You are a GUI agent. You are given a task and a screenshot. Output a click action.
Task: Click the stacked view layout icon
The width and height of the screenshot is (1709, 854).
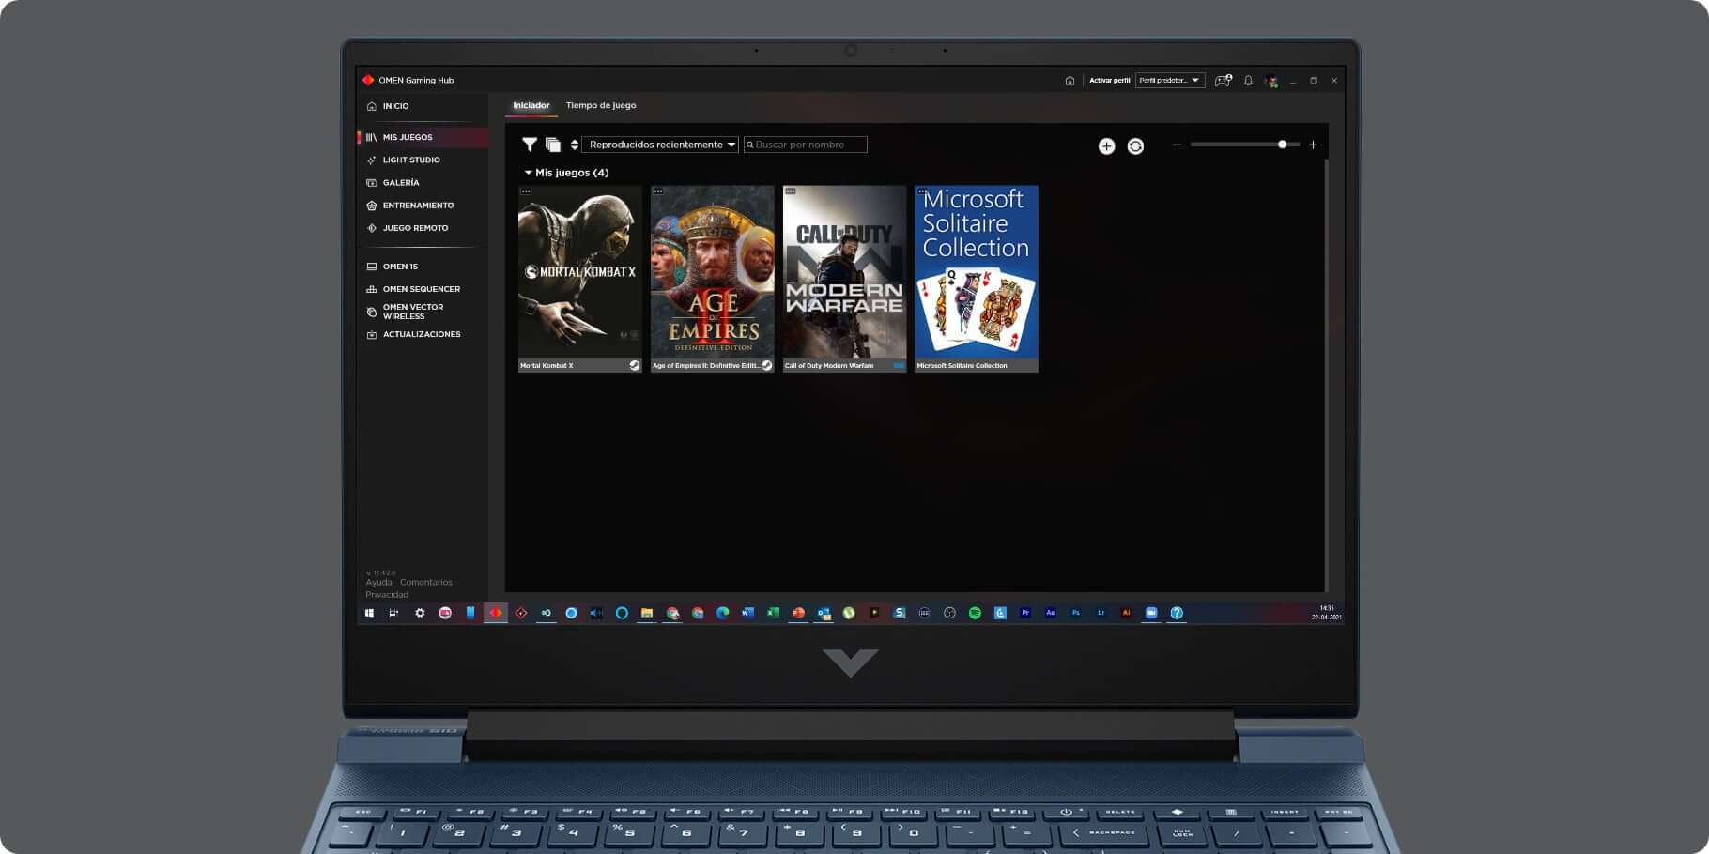click(553, 145)
